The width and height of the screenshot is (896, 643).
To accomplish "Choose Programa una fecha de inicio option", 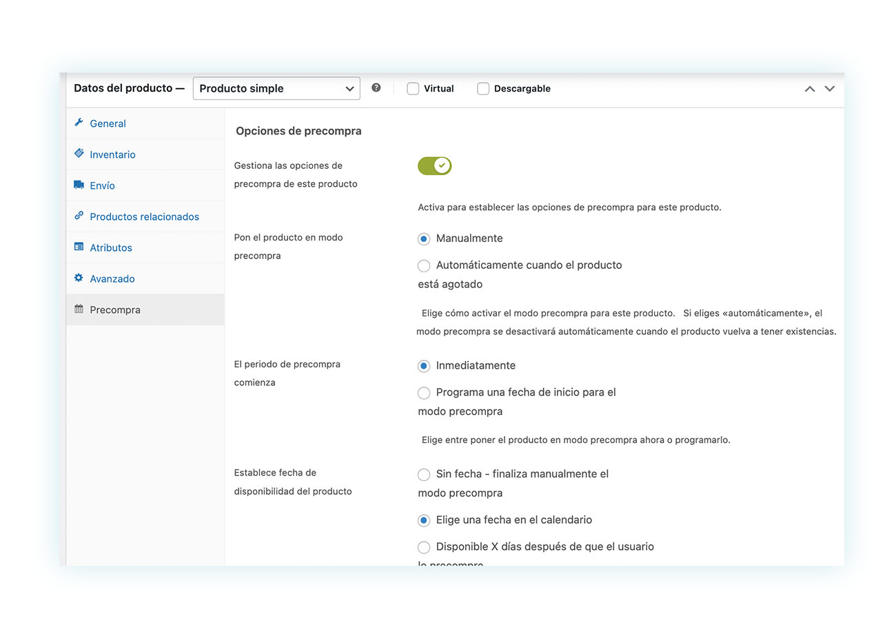I will pyautogui.click(x=424, y=393).
